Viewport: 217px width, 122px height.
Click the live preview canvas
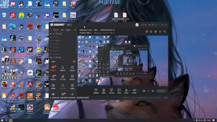(123, 60)
